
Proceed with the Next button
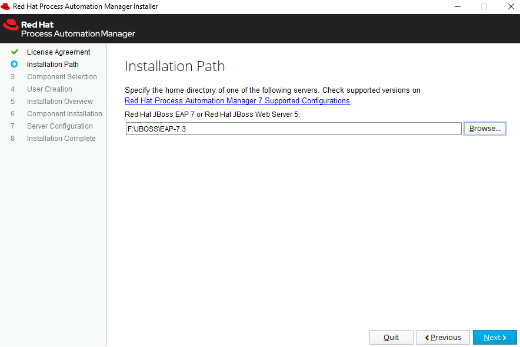coord(495,338)
